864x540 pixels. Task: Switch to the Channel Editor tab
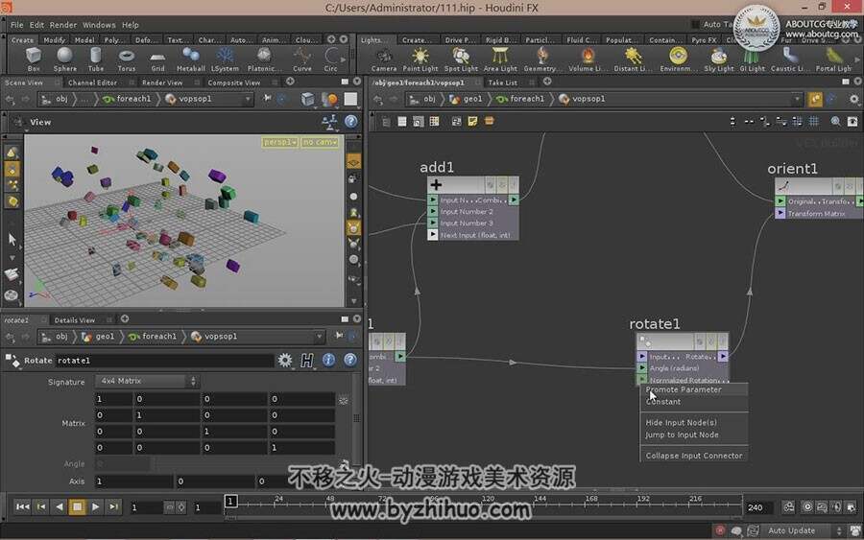pos(92,82)
